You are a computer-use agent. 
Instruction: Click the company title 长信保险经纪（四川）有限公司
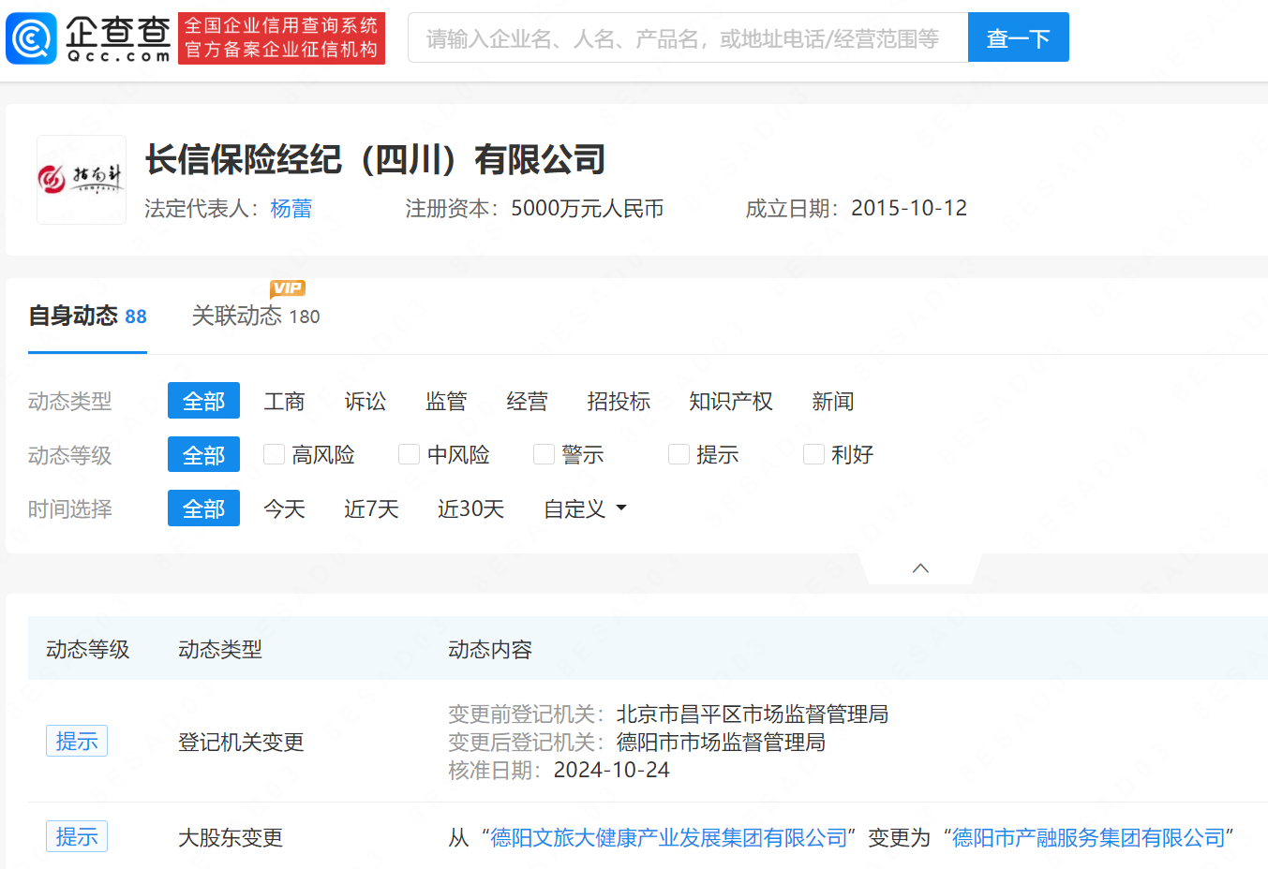tap(376, 159)
